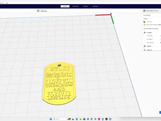Open the print settings sliders icon
Image resolution: width=161 pixels, height=121 pixels.
(144, 11)
